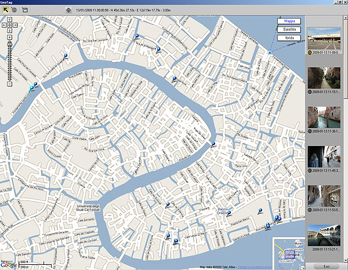
Task: Collapse the overview minimap with corner arrow
Action: 303,268
